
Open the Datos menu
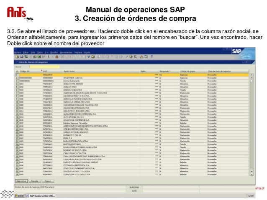click(40, 53)
